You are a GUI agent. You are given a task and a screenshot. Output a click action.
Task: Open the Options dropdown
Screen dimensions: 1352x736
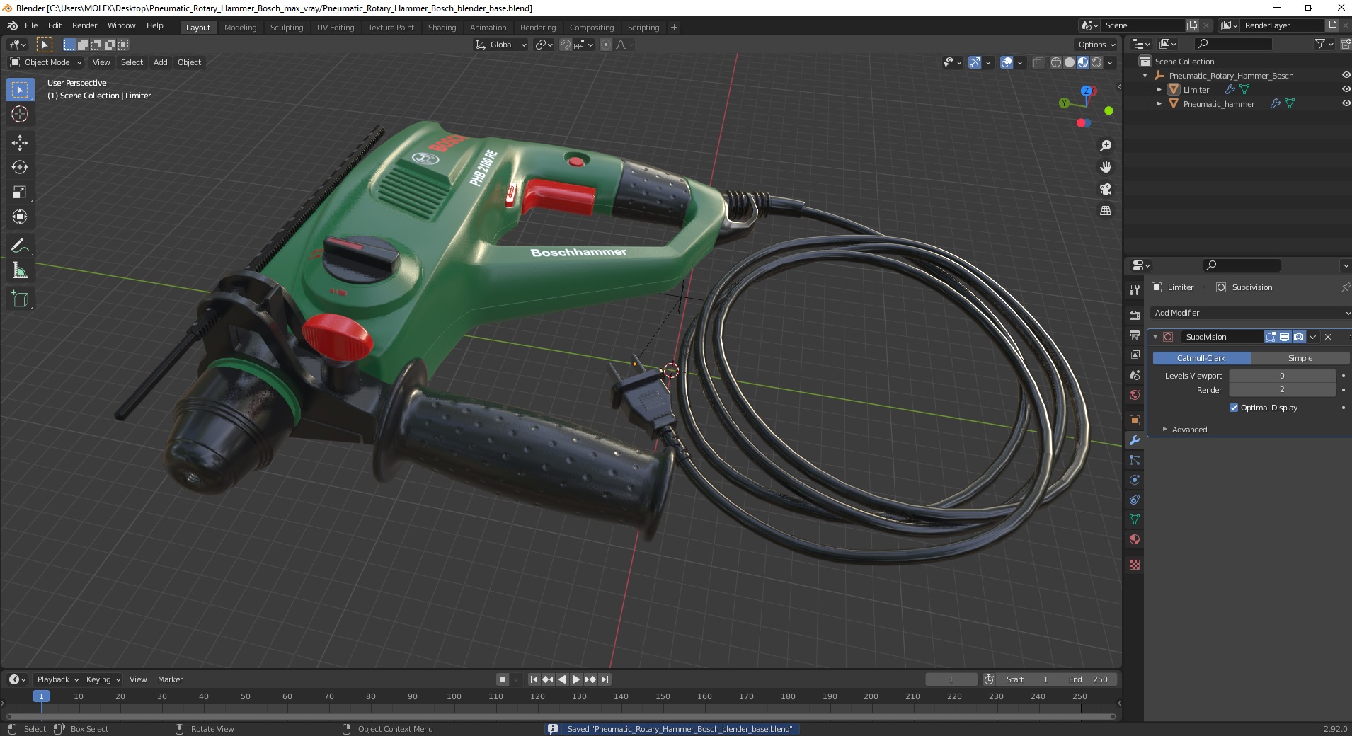tap(1096, 45)
